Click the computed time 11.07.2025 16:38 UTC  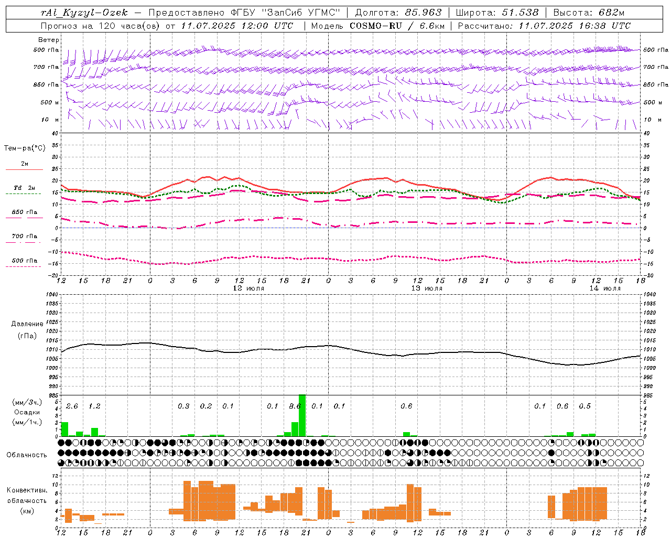pyautogui.click(x=575, y=26)
